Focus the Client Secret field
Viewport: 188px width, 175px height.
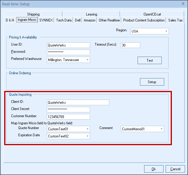tap(68, 109)
